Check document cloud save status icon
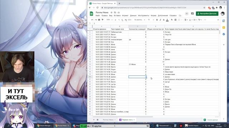 click(119, 12)
